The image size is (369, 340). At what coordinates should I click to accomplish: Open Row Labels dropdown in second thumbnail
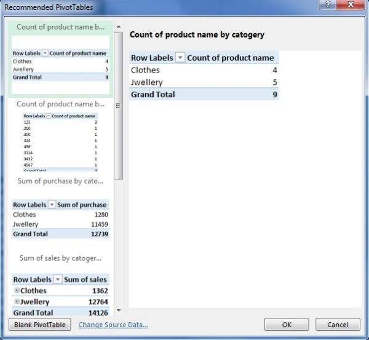[x=48, y=116]
